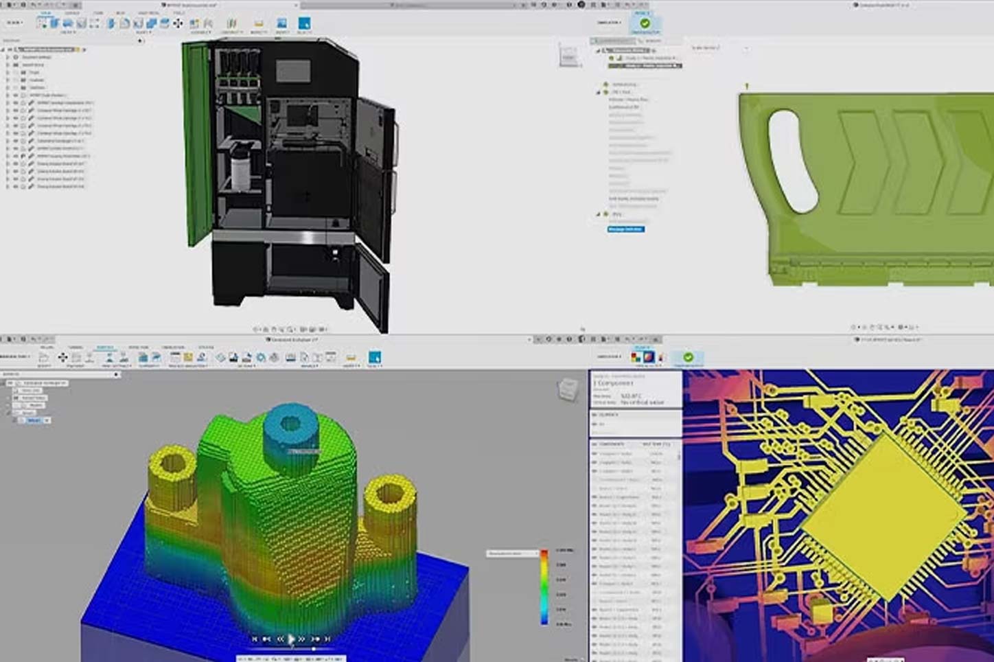This screenshot has width=994, height=662.
Task: Open the Simulation workspace dropdown in top-right window
Action: 609,23
